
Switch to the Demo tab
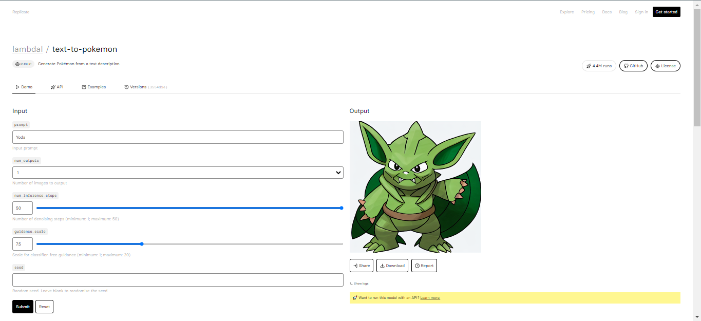(x=24, y=87)
